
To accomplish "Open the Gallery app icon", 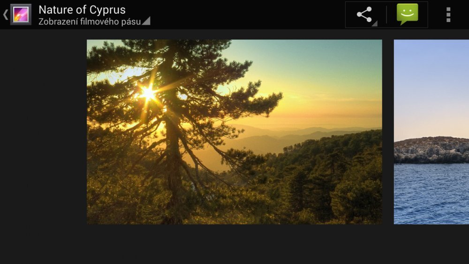I will [21, 15].
